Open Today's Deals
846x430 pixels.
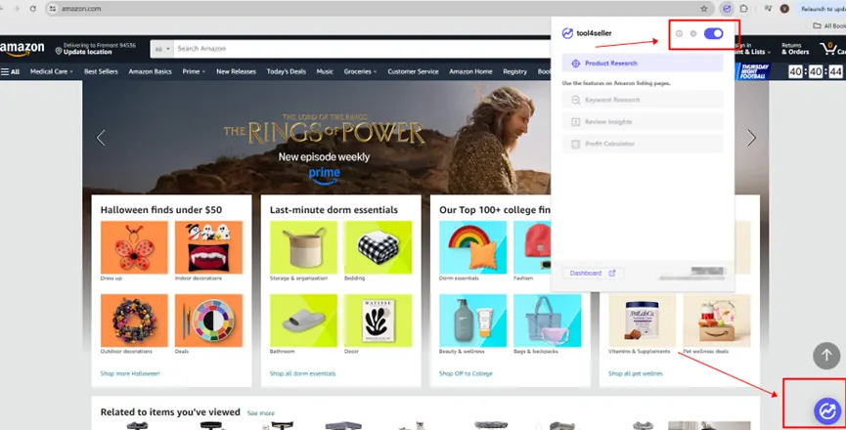(286, 71)
